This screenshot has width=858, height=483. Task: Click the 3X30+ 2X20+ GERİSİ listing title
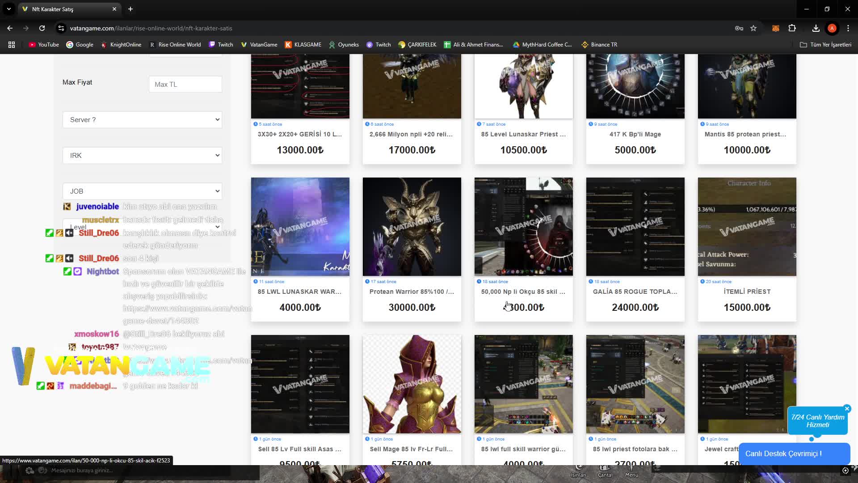coord(300,134)
